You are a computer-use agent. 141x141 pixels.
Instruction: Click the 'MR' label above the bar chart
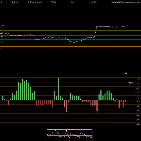(x=126, y=73)
